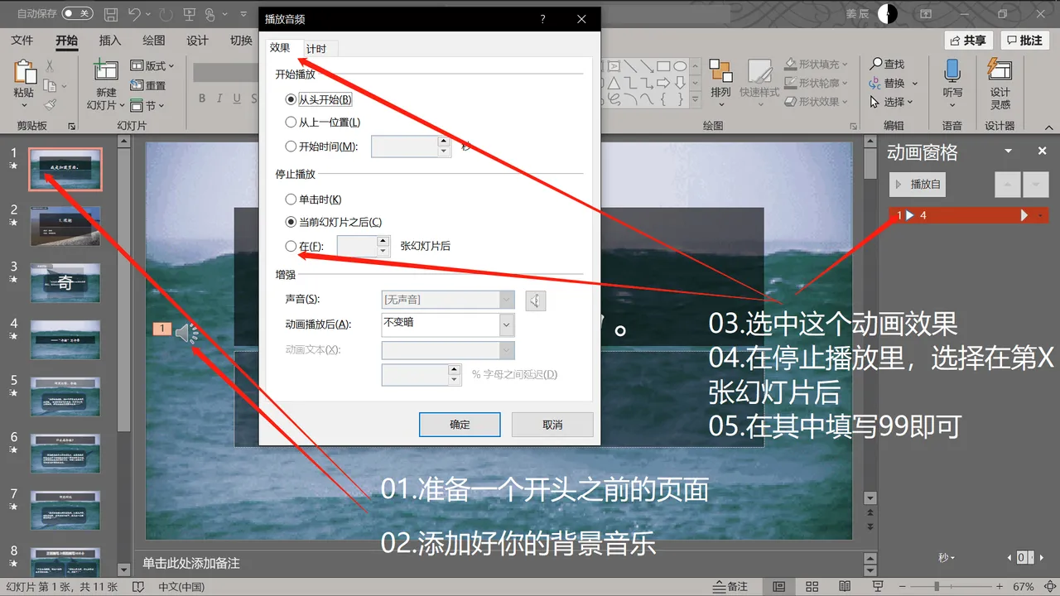Screen dimensions: 1060x596
Task: Click the 播放自 button in animation pane
Action: click(x=918, y=185)
